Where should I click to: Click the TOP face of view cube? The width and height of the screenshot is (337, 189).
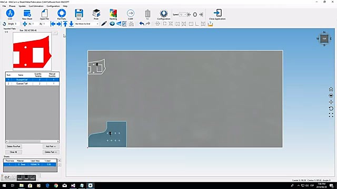coord(324,39)
